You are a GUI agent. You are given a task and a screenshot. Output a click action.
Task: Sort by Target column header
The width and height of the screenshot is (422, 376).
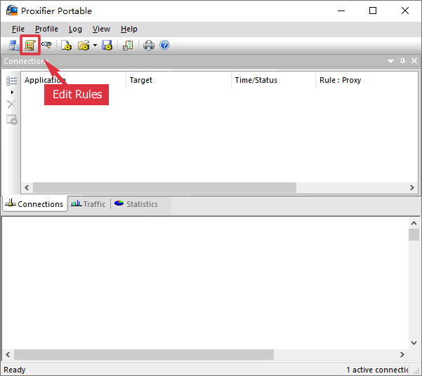179,80
